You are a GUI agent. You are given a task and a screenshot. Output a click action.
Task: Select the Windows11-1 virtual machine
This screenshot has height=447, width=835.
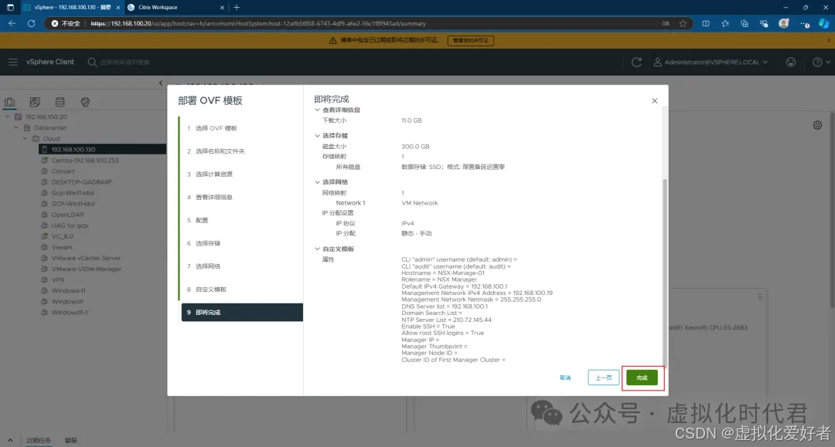pyautogui.click(x=70, y=313)
